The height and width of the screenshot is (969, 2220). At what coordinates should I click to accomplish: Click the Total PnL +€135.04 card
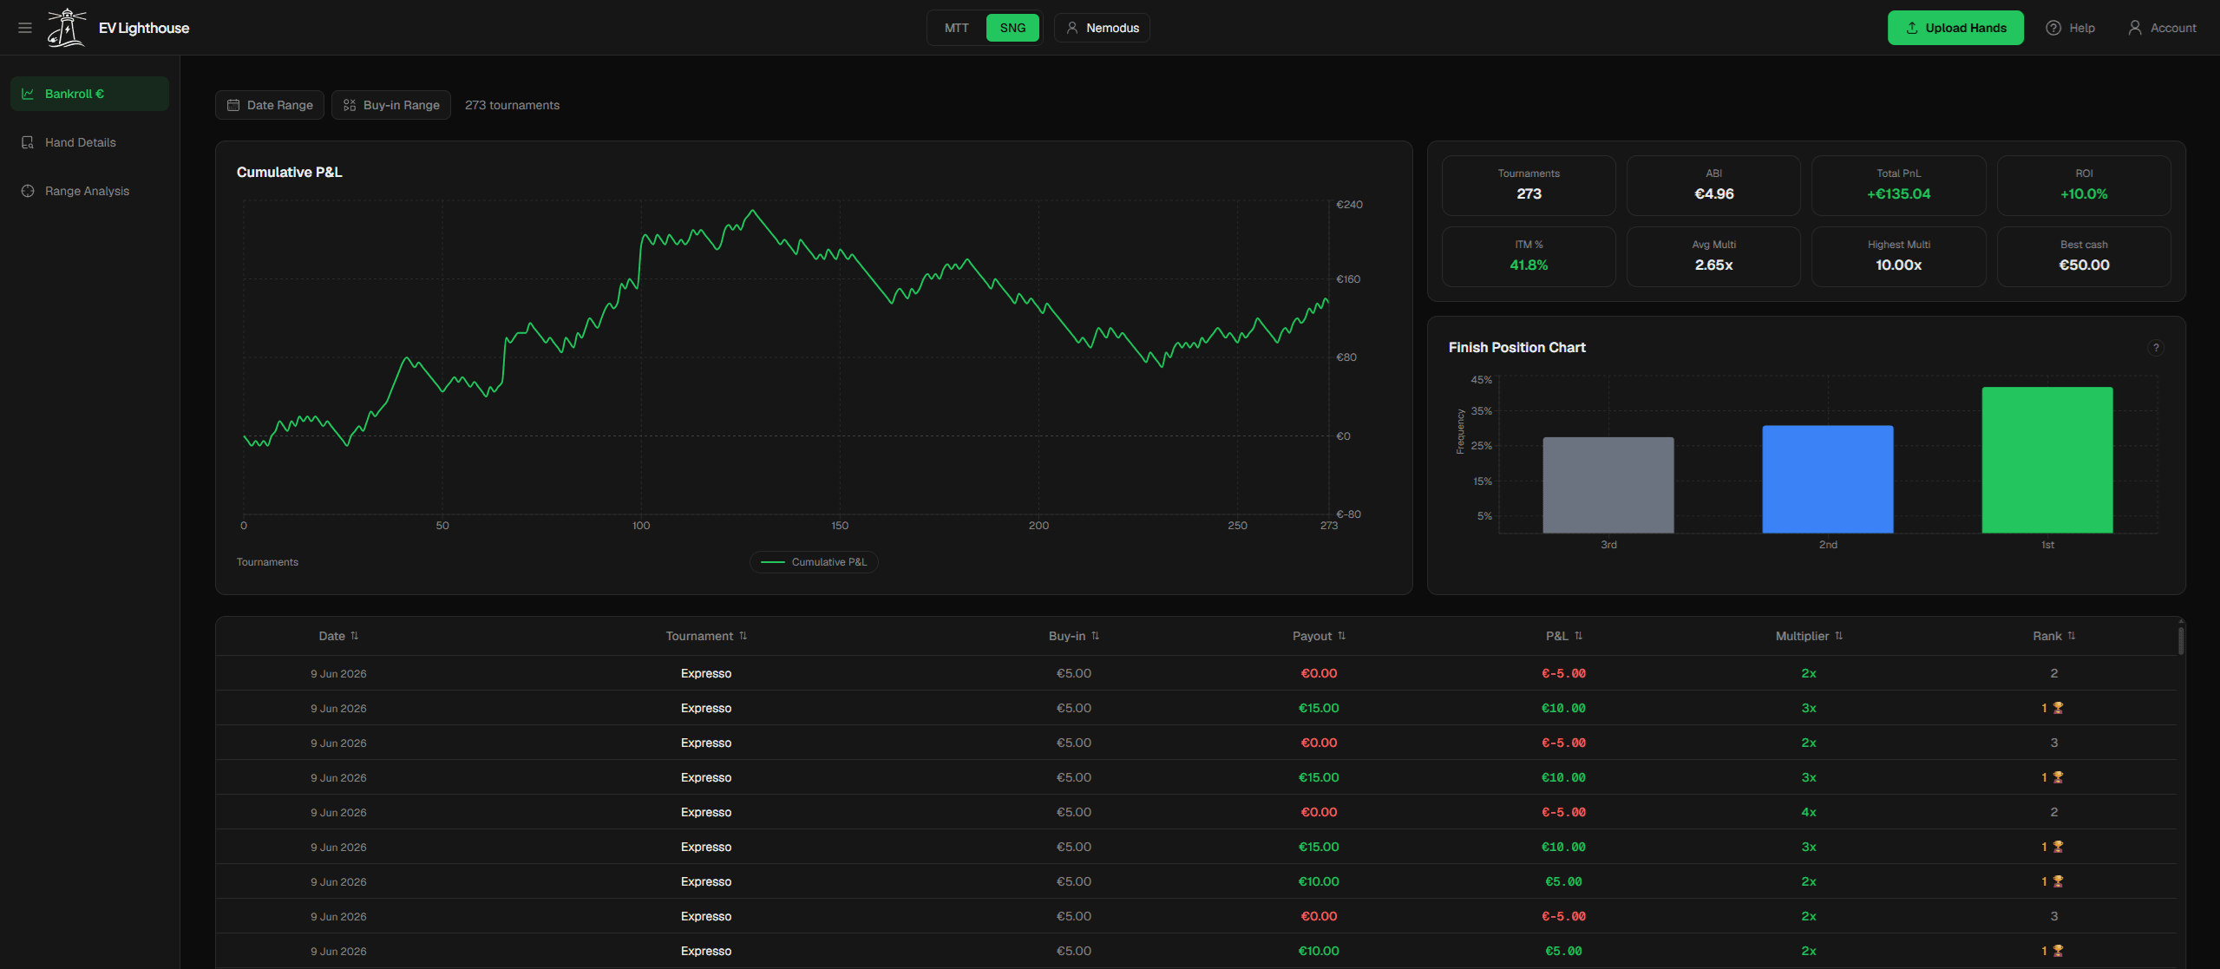1899,186
